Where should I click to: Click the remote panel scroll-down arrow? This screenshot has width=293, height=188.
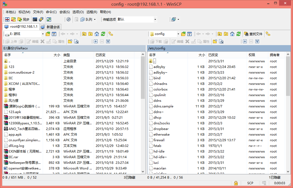pyautogui.click(x=288, y=171)
